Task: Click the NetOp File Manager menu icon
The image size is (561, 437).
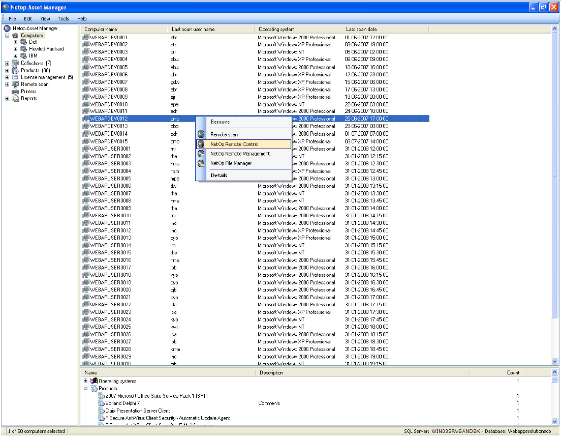Action: pyautogui.click(x=201, y=163)
